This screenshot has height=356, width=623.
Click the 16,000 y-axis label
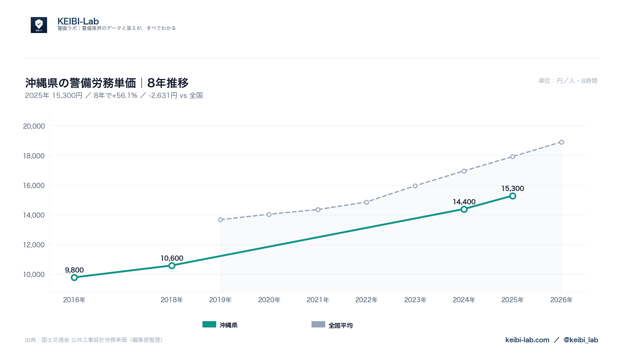point(34,185)
